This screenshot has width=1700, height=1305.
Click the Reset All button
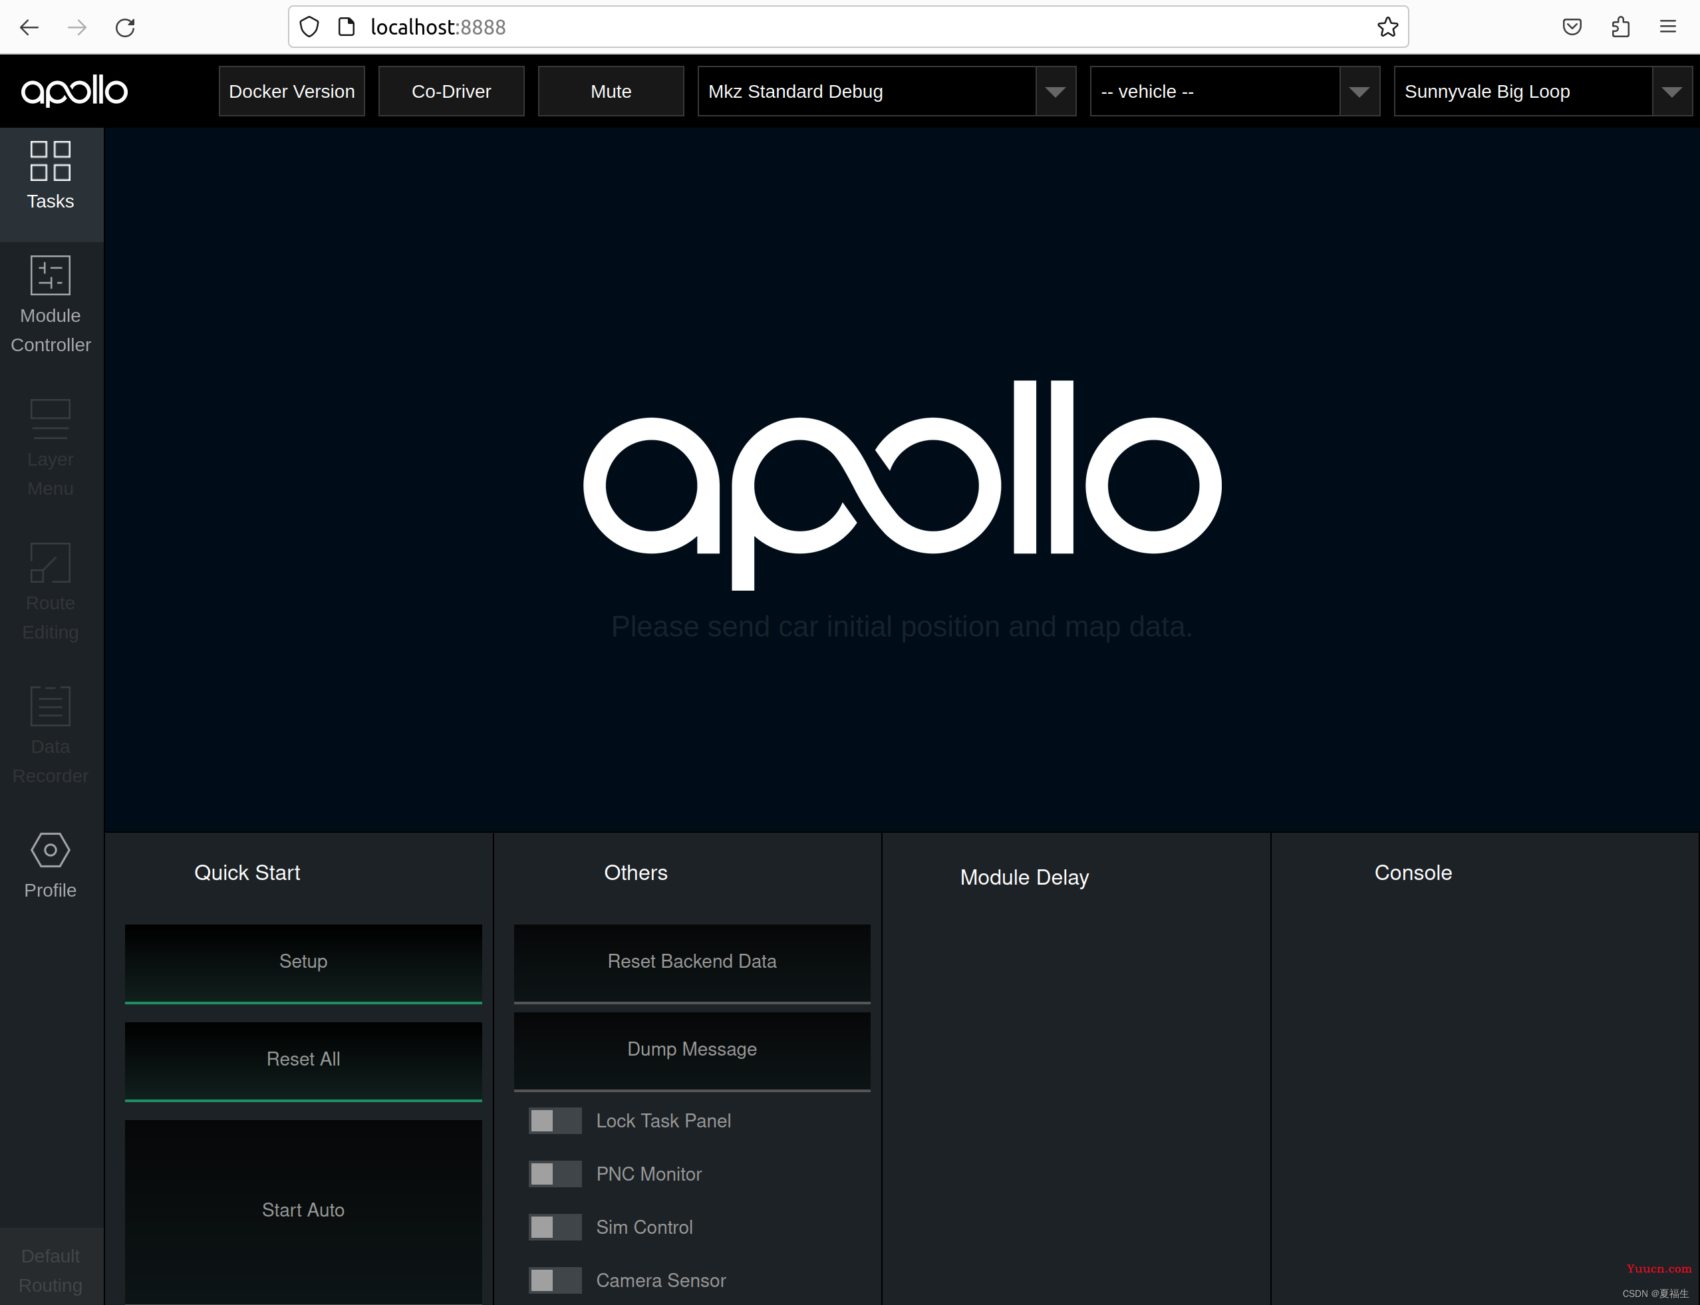[303, 1061]
